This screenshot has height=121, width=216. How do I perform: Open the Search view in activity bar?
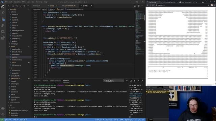point(3,13)
